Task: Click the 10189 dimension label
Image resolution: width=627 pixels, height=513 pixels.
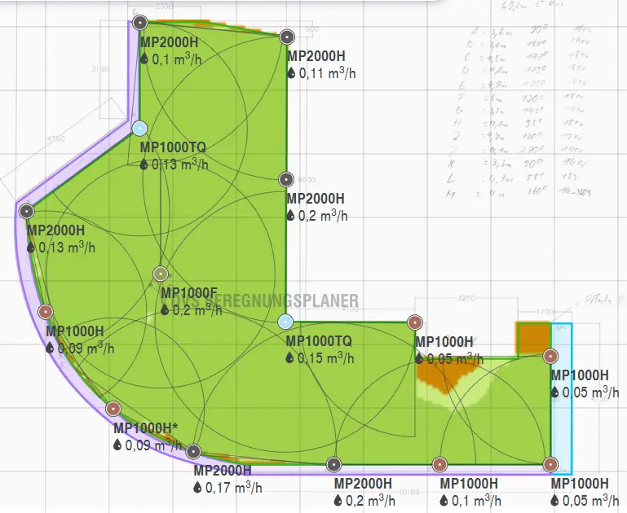Action: (408, 492)
